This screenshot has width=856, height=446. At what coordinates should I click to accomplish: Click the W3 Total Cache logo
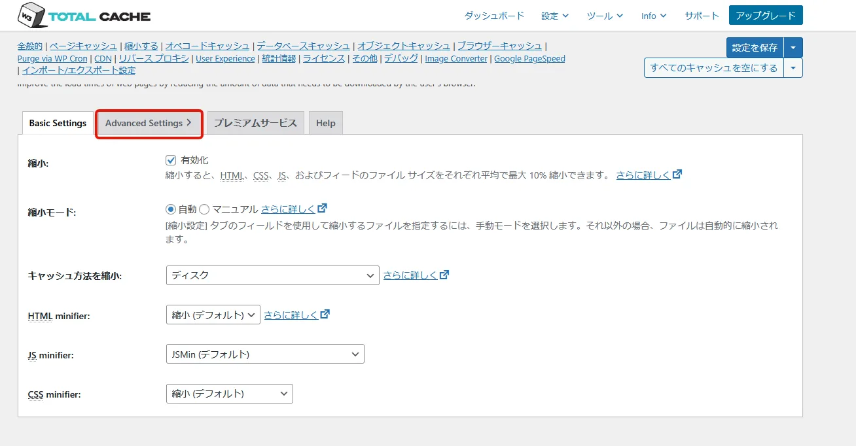[x=84, y=16]
